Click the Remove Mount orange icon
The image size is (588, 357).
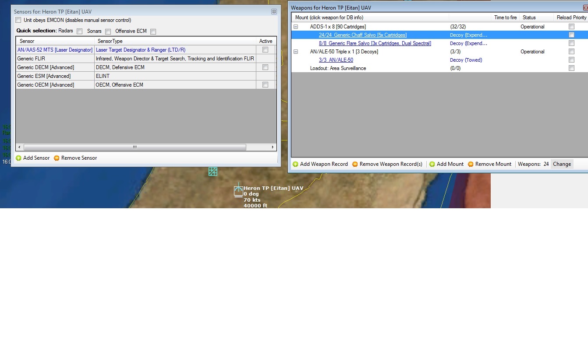click(x=471, y=164)
